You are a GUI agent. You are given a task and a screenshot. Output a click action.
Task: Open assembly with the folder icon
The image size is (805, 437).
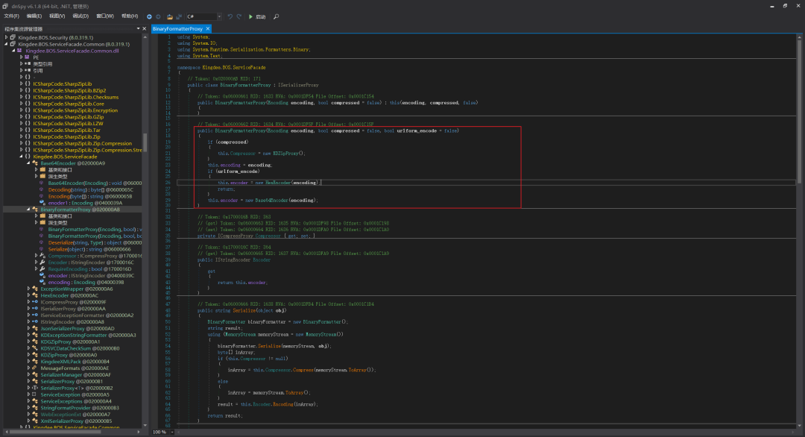169,17
